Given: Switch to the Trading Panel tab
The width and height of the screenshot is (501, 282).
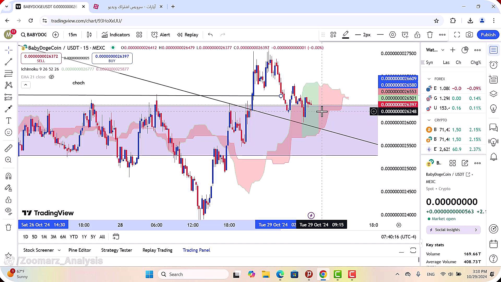Looking at the screenshot, I should (196, 250).
